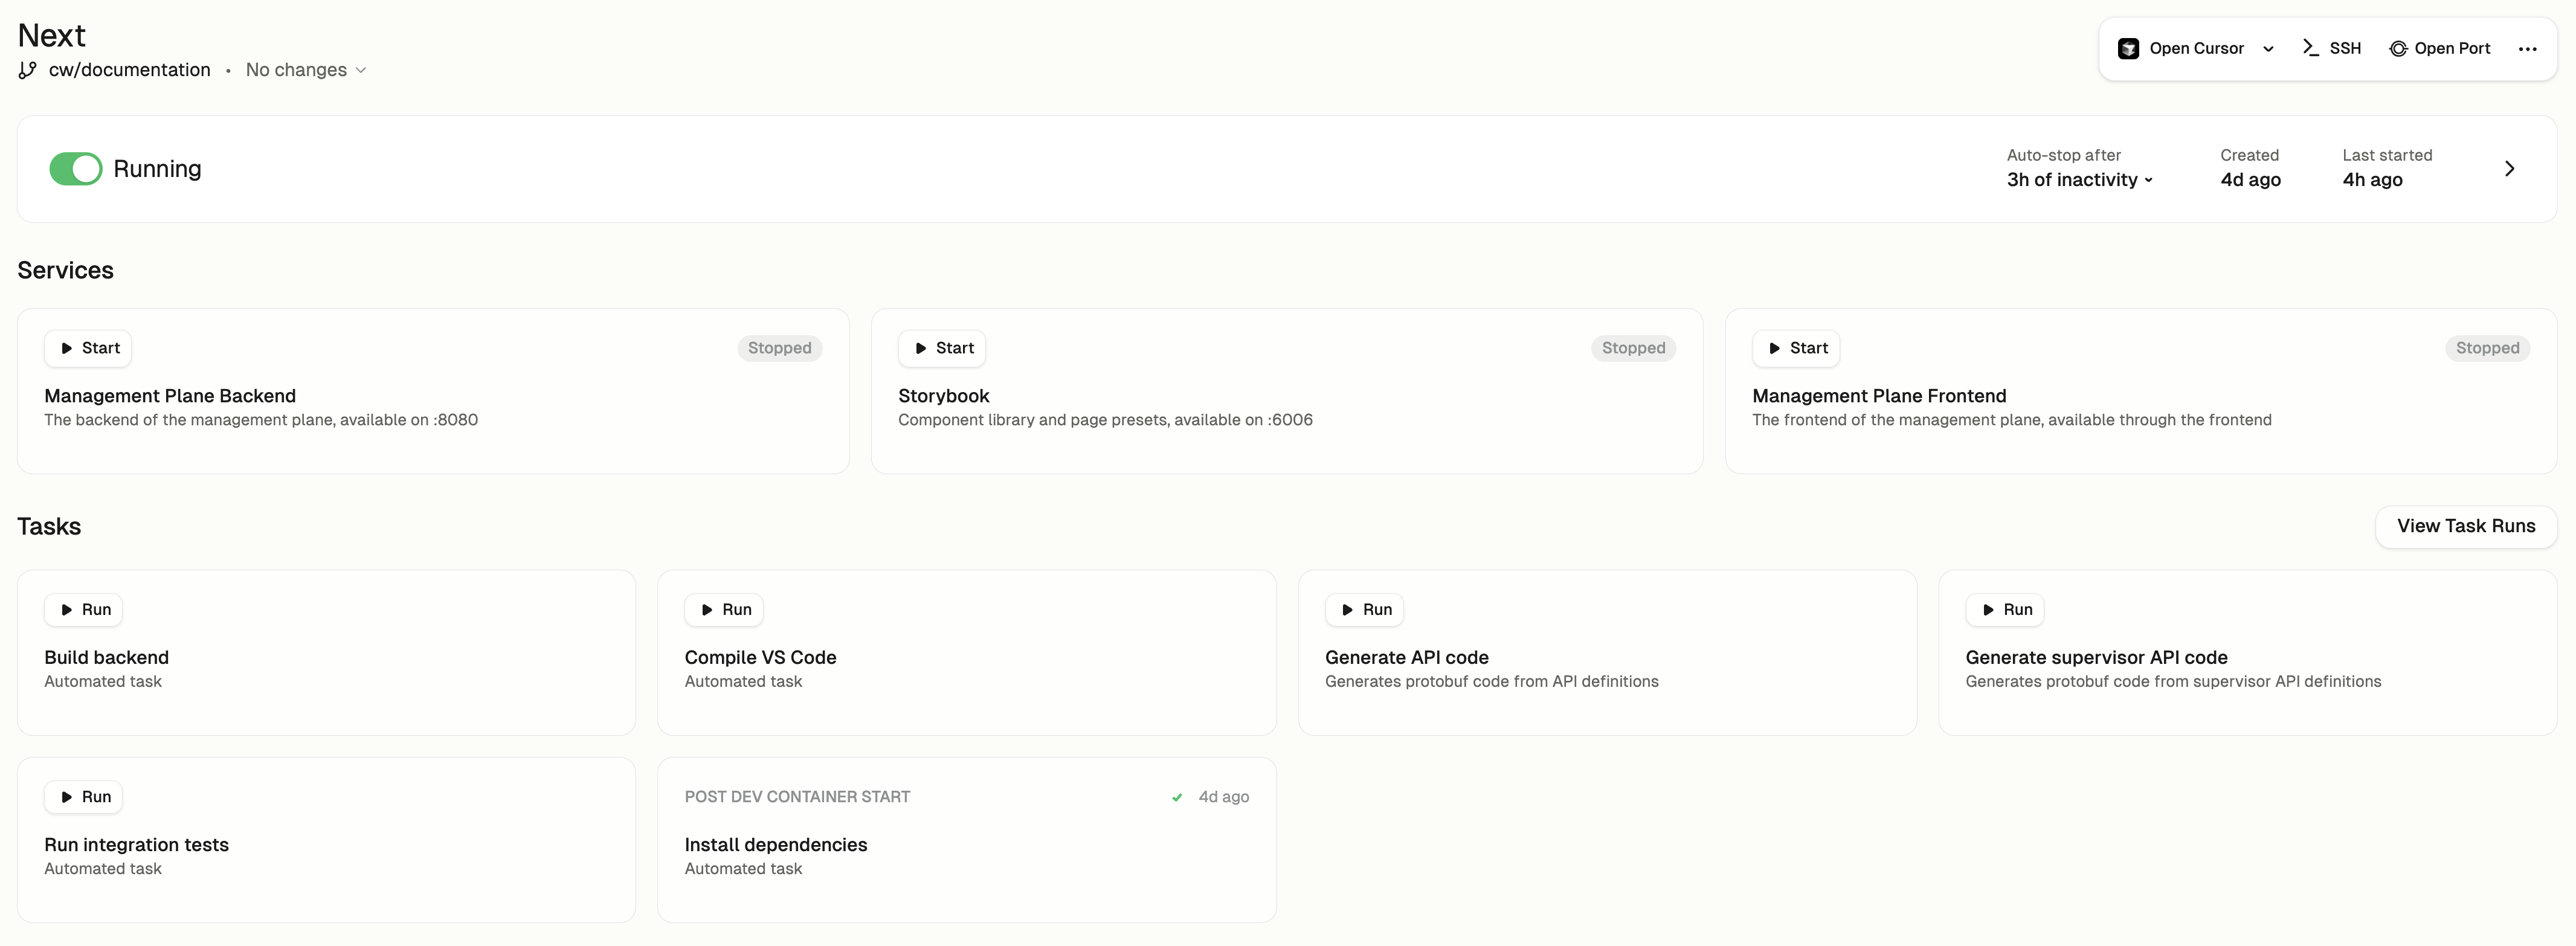Click the git branch icon beside cw/documentation
The height and width of the screenshot is (946, 2576).
(28, 70)
